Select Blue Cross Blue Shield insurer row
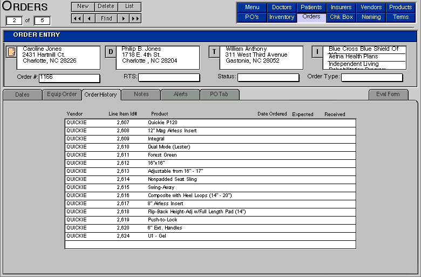 [364, 50]
